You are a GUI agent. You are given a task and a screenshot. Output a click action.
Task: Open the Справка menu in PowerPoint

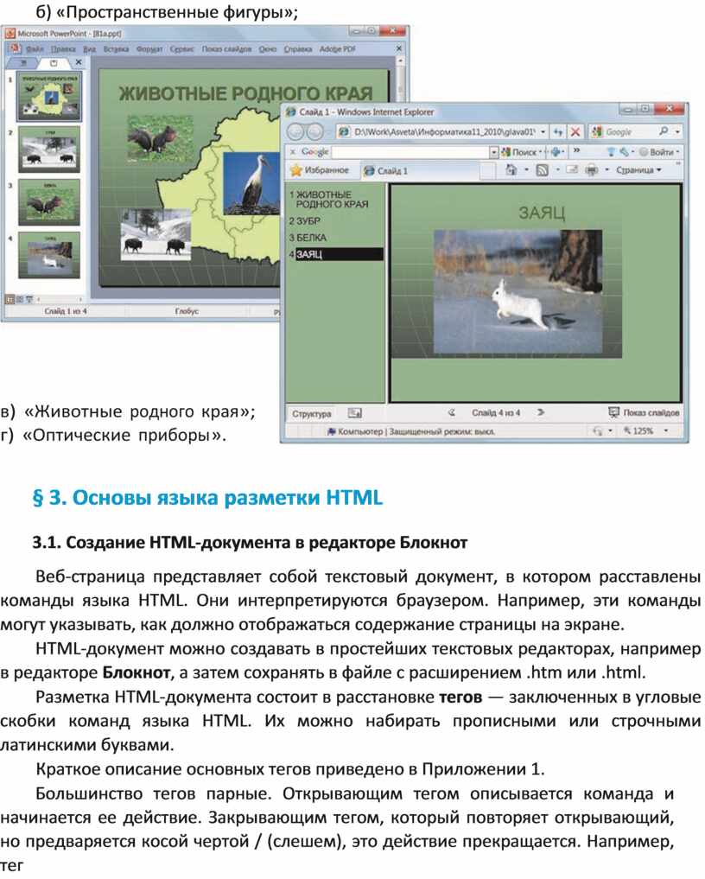pyautogui.click(x=297, y=49)
